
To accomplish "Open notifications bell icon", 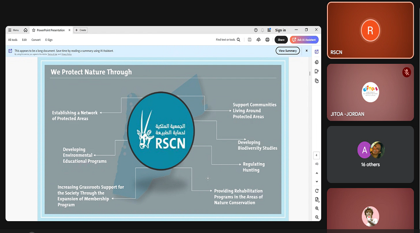I will (262, 30).
